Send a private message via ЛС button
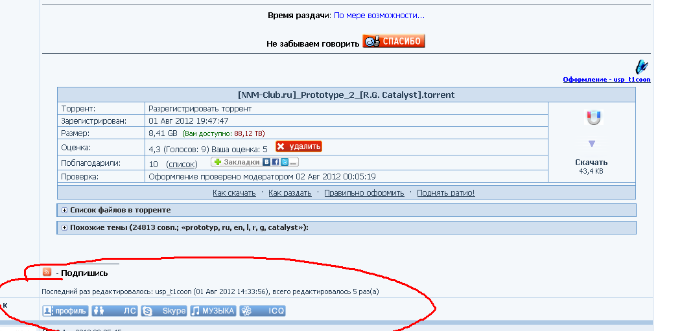Viewport: 682px width, 331px height. pos(115,311)
